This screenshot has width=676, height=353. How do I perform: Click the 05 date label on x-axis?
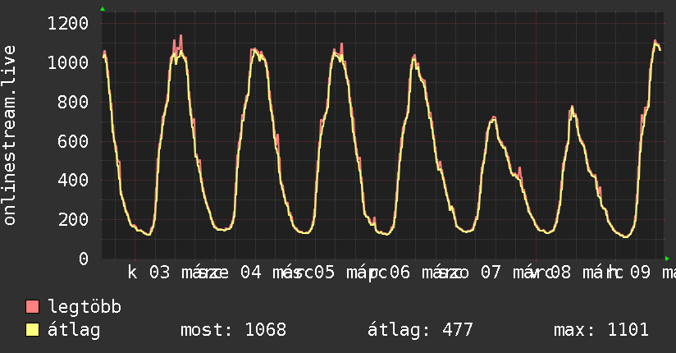(324, 273)
